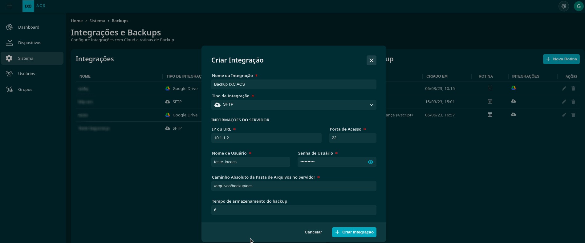
Task: Edit Tempo de armazenamento do backup field
Action: click(x=294, y=210)
